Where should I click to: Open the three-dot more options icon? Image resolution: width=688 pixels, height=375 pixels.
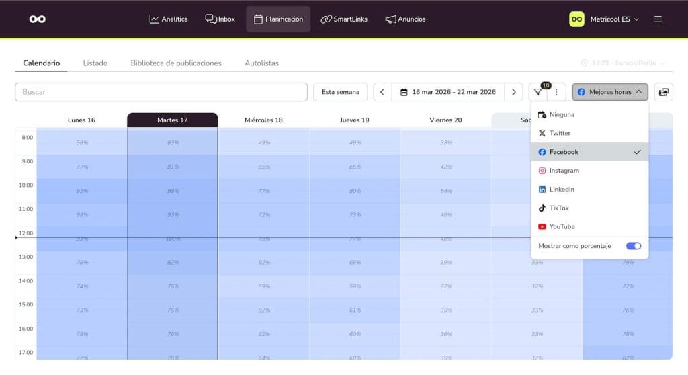point(556,92)
